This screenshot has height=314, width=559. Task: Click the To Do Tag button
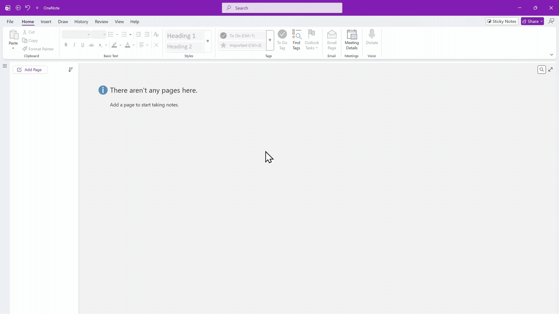coord(282,40)
